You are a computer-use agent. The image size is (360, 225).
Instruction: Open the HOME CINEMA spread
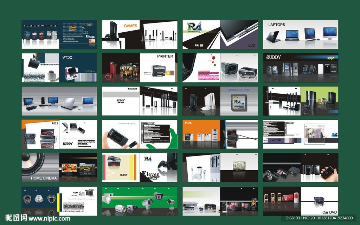pos(59,167)
